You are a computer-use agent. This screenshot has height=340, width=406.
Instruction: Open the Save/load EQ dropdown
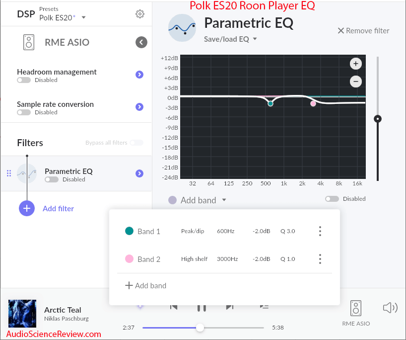(x=230, y=39)
